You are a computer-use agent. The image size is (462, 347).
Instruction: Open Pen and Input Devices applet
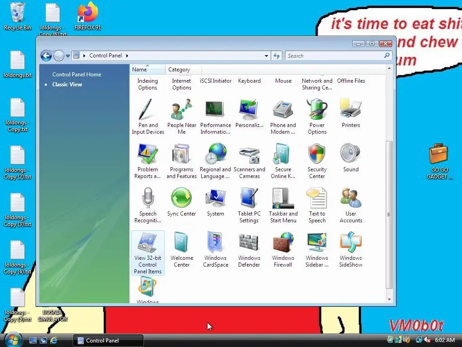pyautogui.click(x=148, y=117)
